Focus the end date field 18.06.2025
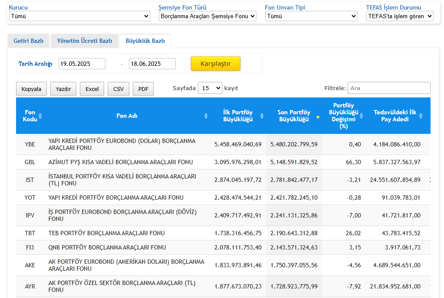444x298 pixels. coord(152,64)
